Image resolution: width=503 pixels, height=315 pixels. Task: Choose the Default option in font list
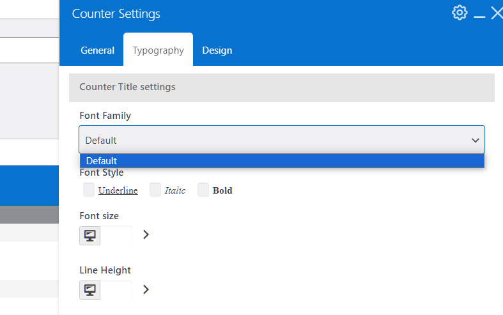tap(282, 161)
